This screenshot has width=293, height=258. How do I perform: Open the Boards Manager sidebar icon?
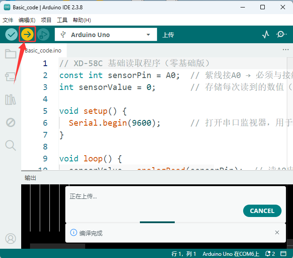(x=11, y=77)
